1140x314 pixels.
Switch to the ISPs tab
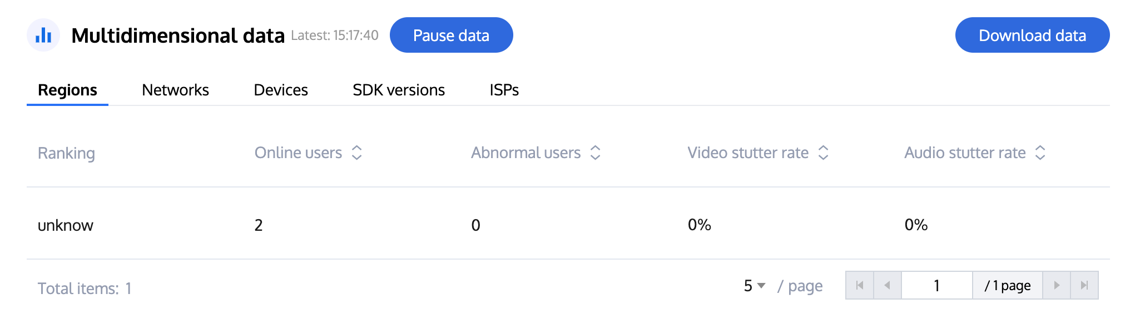504,90
